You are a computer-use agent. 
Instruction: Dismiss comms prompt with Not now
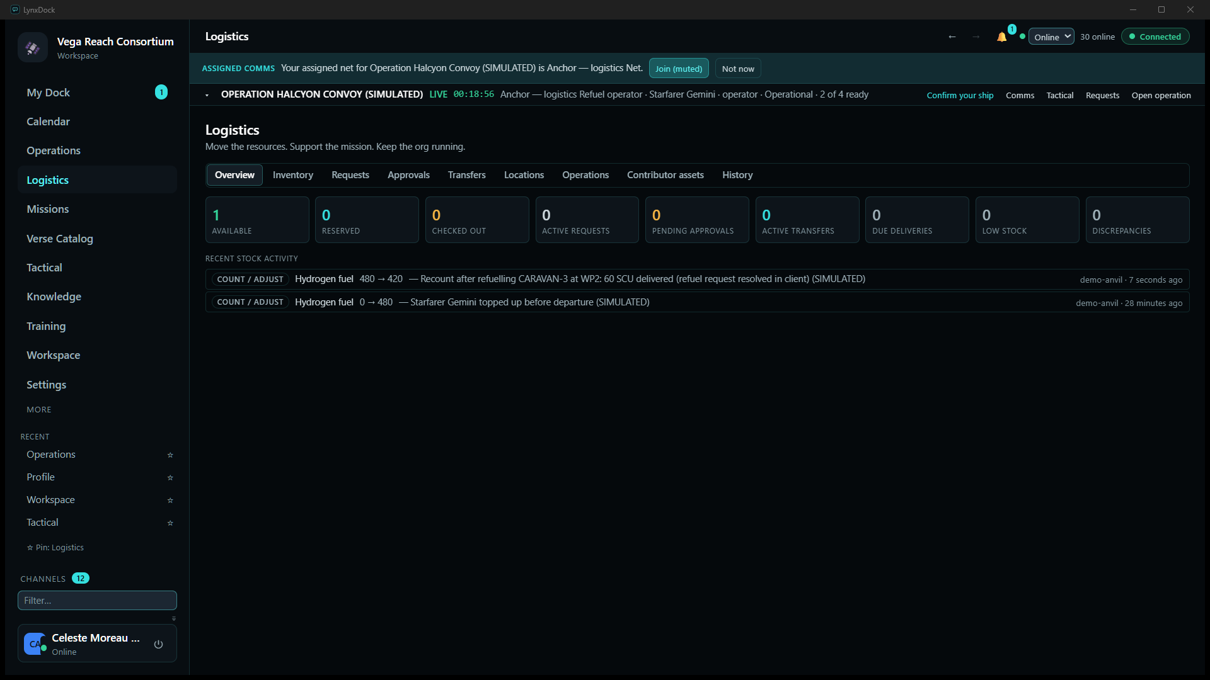click(x=738, y=69)
